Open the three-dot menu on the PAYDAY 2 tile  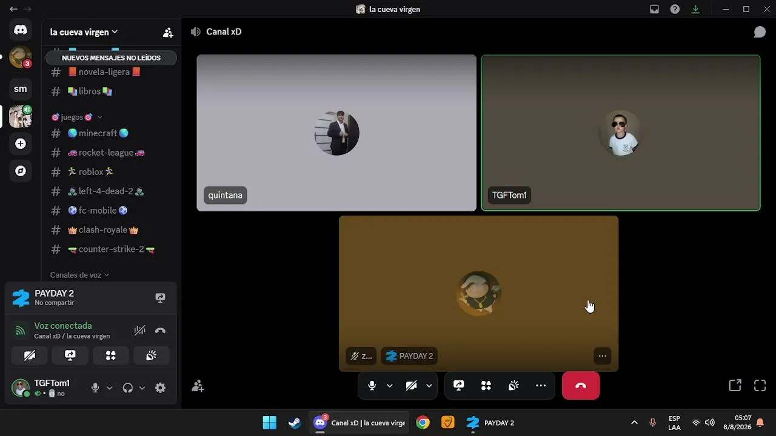coord(603,356)
